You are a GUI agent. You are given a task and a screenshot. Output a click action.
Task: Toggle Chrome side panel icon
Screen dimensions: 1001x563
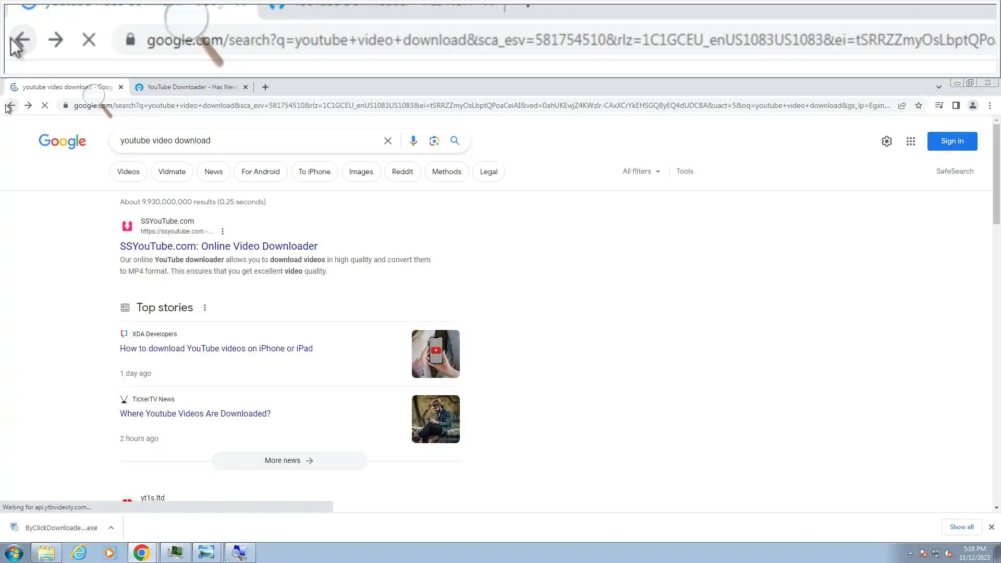(x=956, y=105)
